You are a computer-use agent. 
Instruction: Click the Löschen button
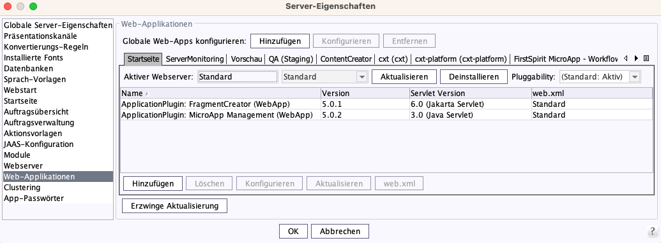point(209,184)
